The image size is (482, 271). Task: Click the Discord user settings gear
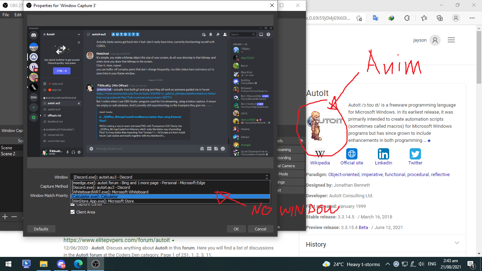pos(79,152)
